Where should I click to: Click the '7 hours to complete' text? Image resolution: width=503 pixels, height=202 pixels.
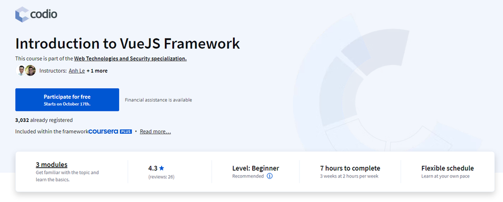coord(350,168)
